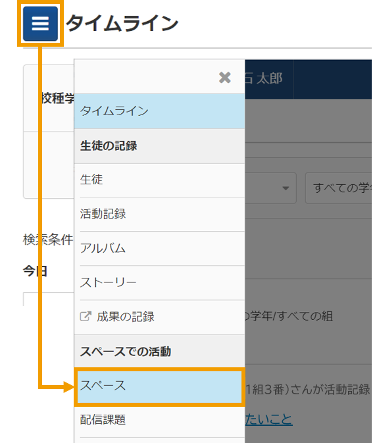
Task: Choose スペース in the menu
Action: pos(160,387)
